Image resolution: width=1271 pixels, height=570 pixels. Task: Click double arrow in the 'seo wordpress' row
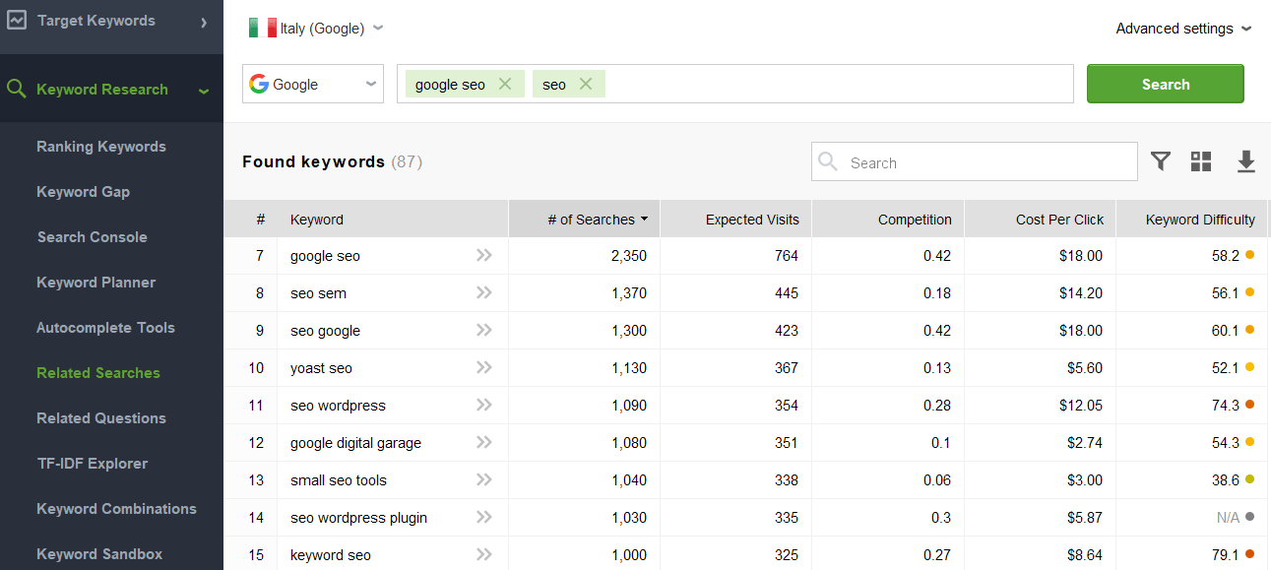click(483, 405)
